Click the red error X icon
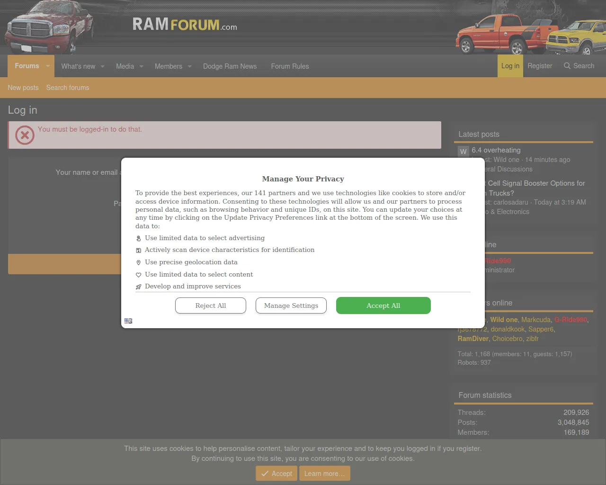The image size is (606, 485). click(25, 135)
